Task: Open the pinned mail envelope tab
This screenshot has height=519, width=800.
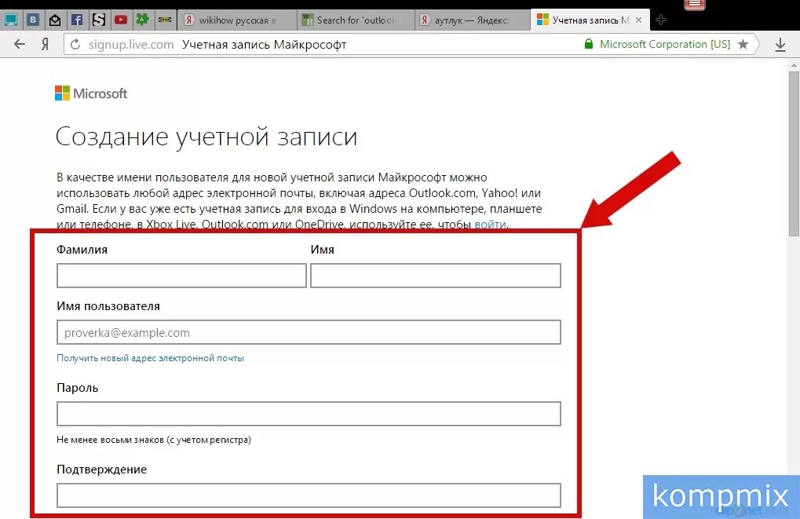Action: [x=55, y=20]
